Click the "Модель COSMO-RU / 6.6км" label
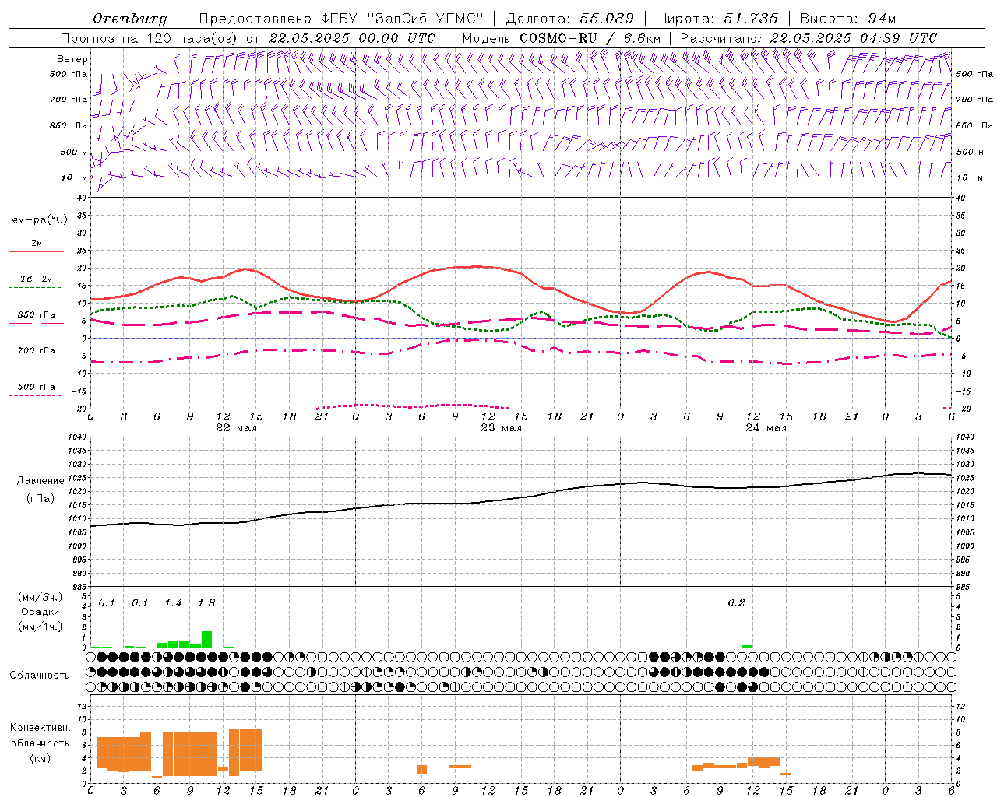Viewport: 997px width, 797px height. [x=562, y=38]
